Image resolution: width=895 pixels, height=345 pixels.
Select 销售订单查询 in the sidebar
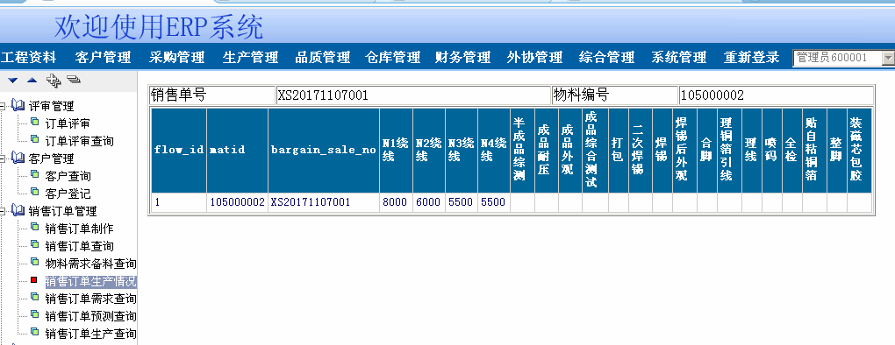pos(79,246)
